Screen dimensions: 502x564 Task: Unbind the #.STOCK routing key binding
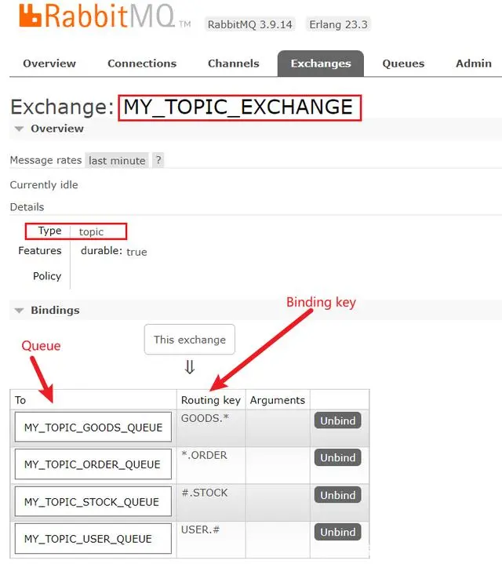(337, 495)
